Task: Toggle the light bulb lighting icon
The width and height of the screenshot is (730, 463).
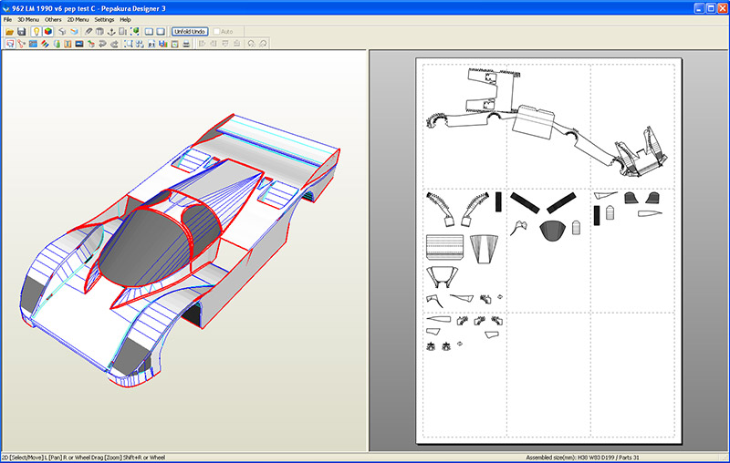Action: (x=36, y=31)
